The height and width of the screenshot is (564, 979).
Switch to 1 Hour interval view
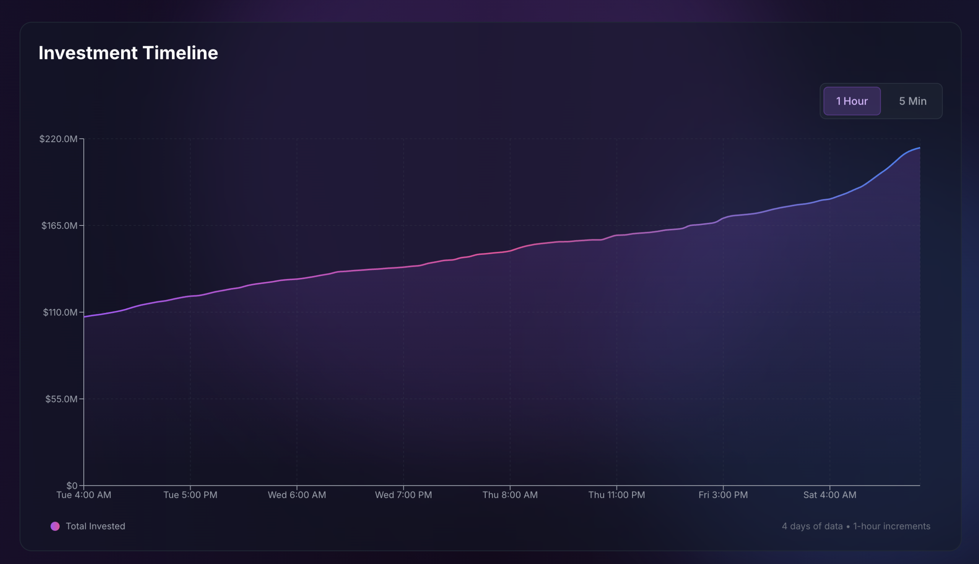click(x=852, y=101)
